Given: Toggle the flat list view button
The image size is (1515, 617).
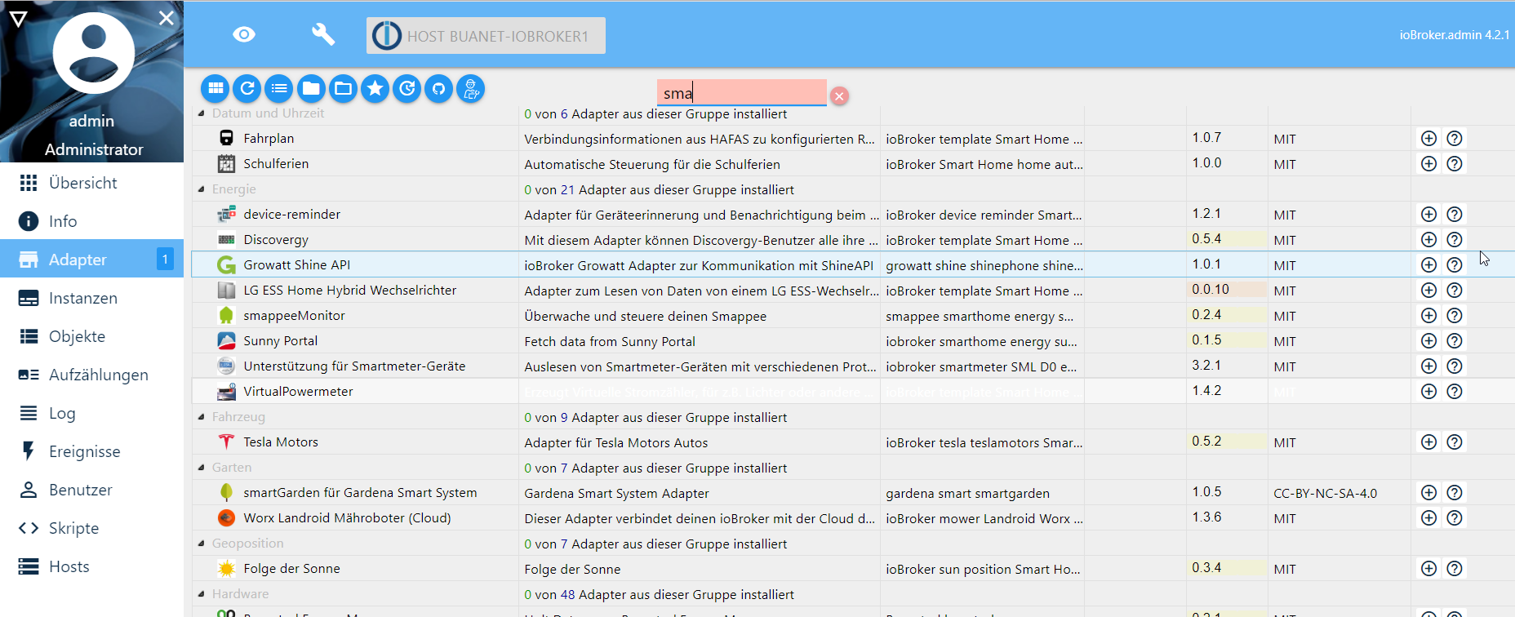Looking at the screenshot, I should (x=279, y=88).
